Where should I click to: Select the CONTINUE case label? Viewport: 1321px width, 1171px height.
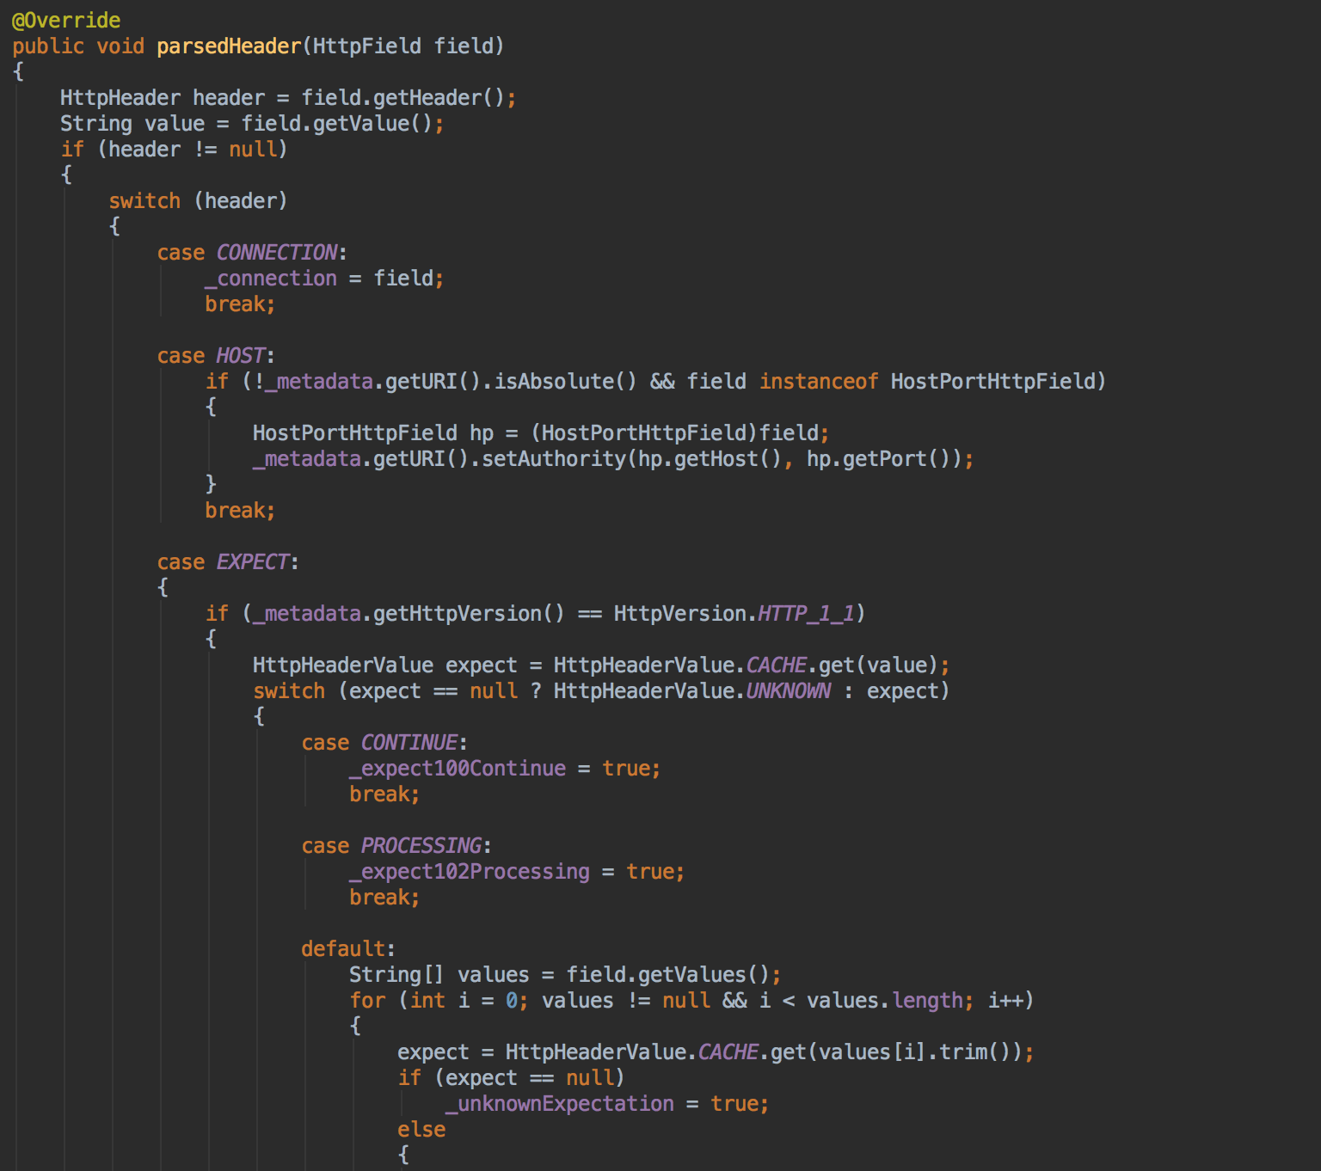coord(409,742)
